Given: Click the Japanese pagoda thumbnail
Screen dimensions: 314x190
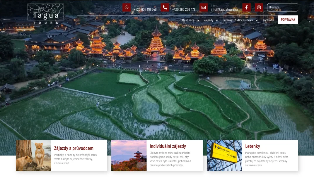Looking at the screenshot, I should tap(129, 156).
